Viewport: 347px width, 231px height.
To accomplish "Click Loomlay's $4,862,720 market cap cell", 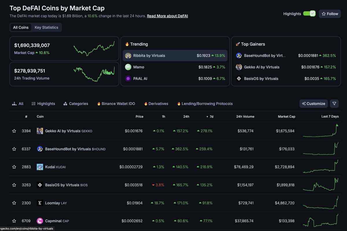I will click(285, 203).
